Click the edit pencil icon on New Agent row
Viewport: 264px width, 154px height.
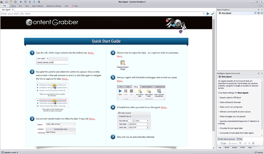(255, 13)
